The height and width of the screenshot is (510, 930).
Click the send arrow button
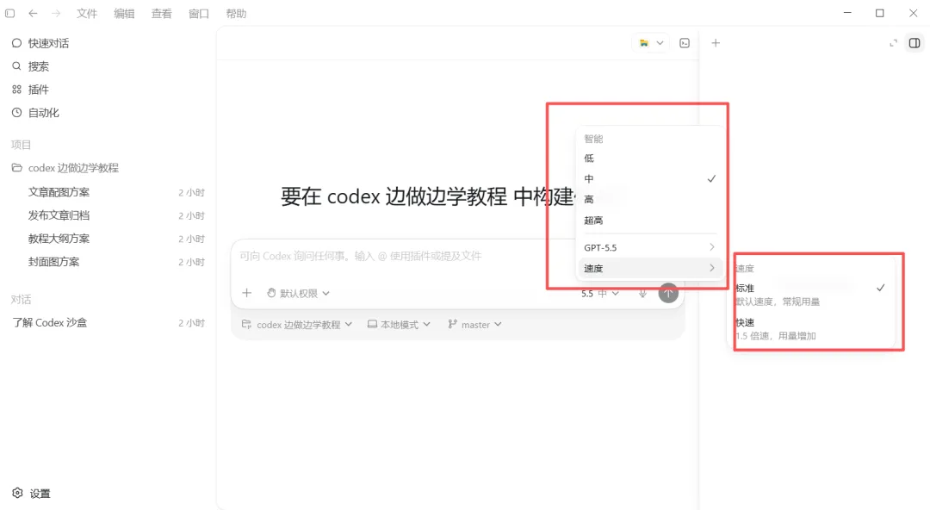click(x=668, y=293)
